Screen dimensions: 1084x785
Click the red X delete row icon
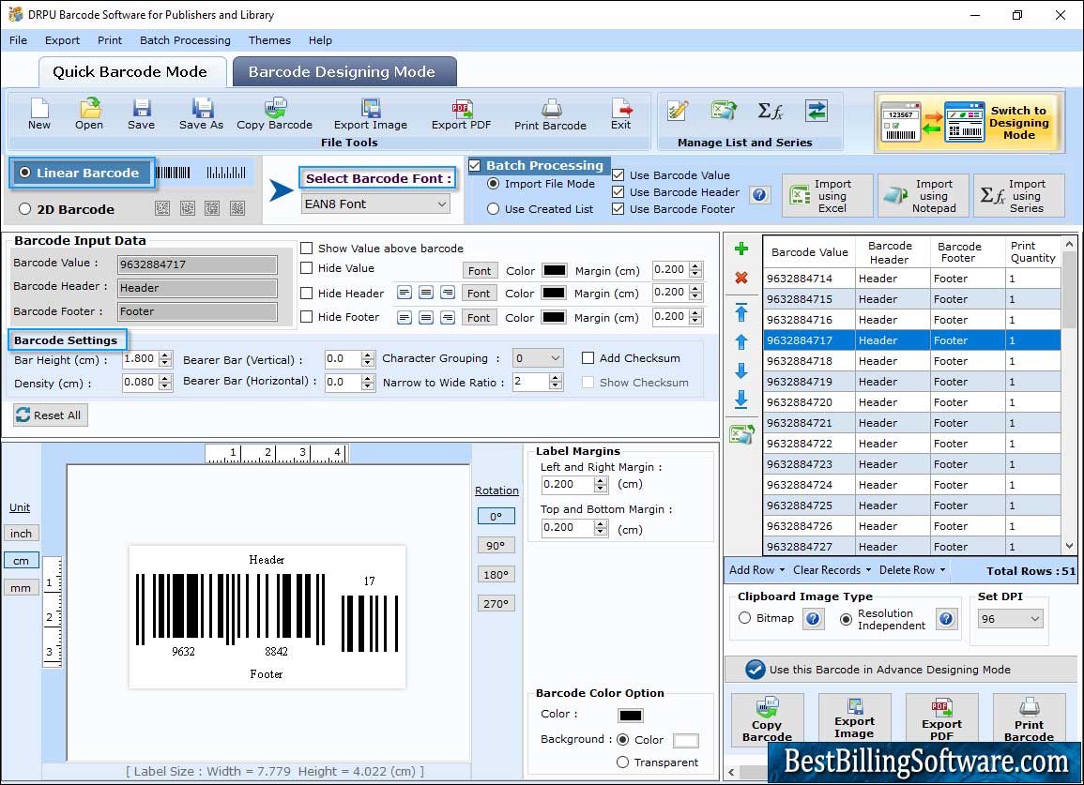click(x=741, y=278)
